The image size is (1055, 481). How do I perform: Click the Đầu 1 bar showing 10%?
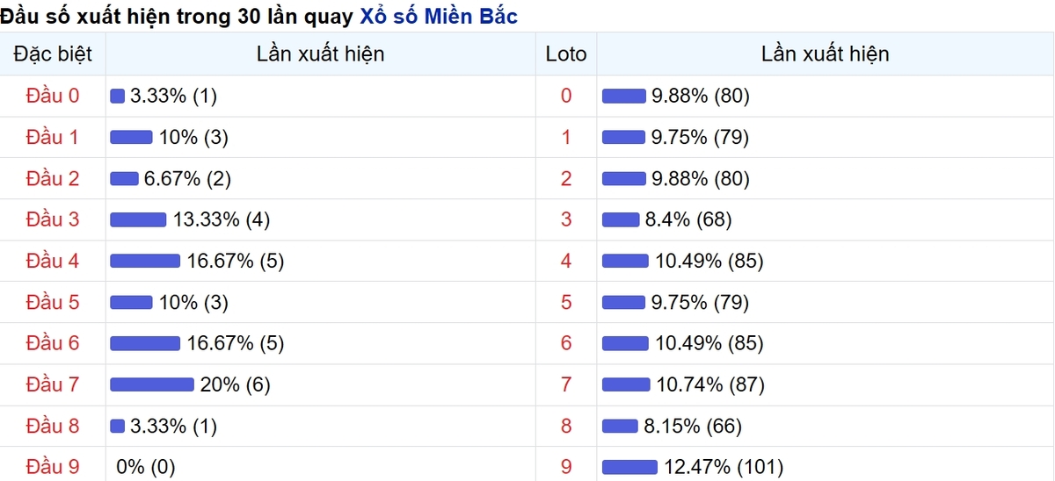131,137
